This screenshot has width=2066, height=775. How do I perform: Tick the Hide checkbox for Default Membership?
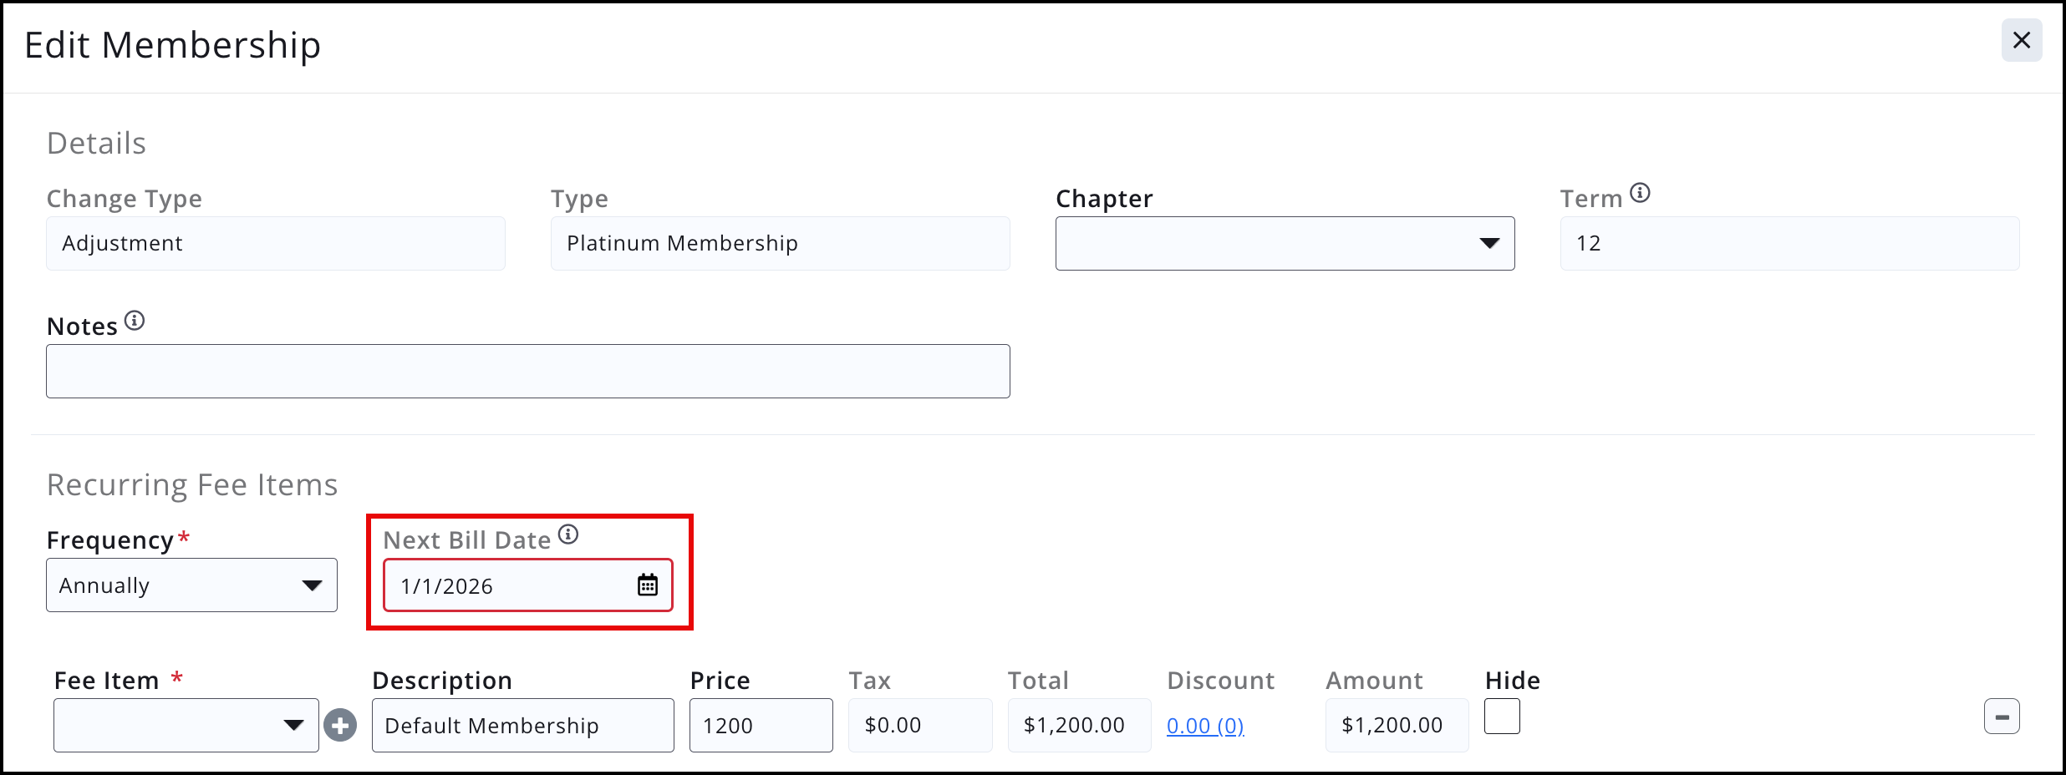click(x=1502, y=717)
